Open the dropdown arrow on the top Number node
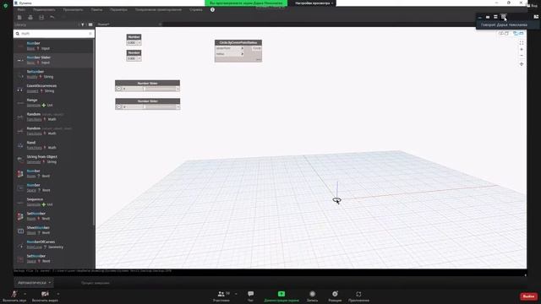 (139, 43)
